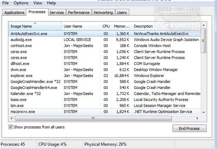This screenshot has height=149, width=217.
Task: Click the horizontal scrollbar thumb
Action: coord(93,118)
